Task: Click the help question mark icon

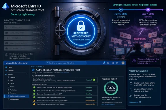Action: click(117, 63)
